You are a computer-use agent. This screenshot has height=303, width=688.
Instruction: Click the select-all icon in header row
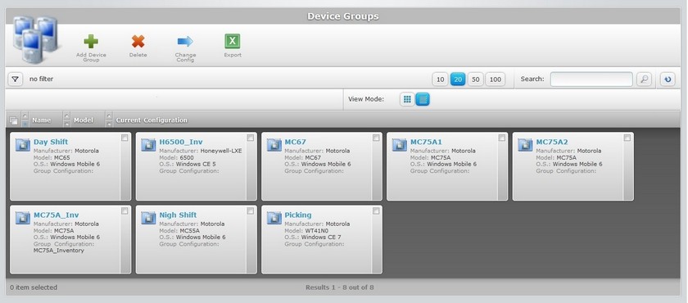point(14,120)
